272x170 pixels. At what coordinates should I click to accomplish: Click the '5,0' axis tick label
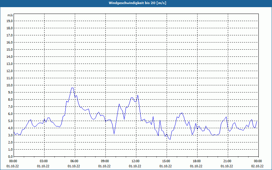coord(10,121)
